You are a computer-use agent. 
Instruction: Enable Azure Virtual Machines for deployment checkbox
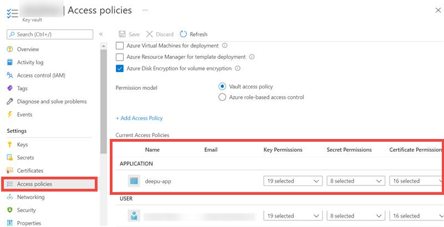pyautogui.click(x=120, y=45)
